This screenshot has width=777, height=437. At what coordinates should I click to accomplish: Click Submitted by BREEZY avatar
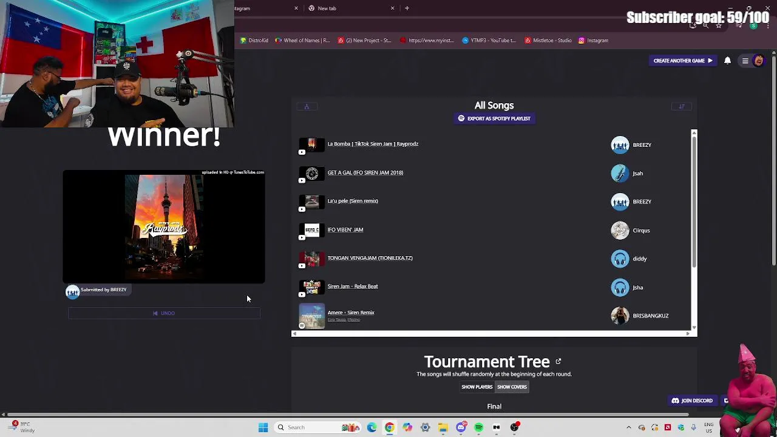point(73,292)
